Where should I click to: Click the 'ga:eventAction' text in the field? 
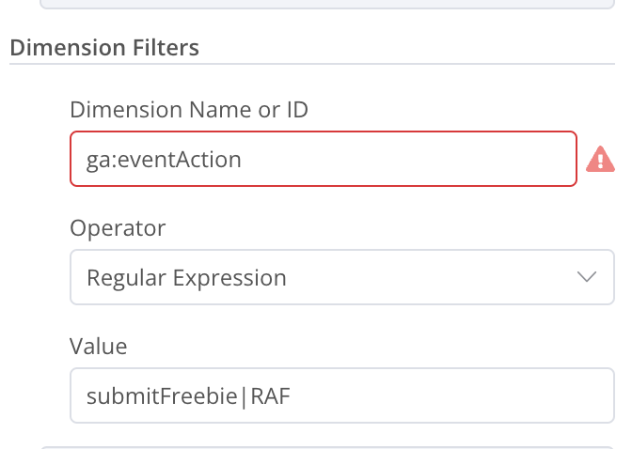[x=164, y=160]
